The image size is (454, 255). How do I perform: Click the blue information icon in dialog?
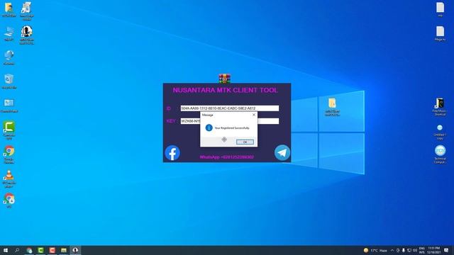[x=209, y=127]
